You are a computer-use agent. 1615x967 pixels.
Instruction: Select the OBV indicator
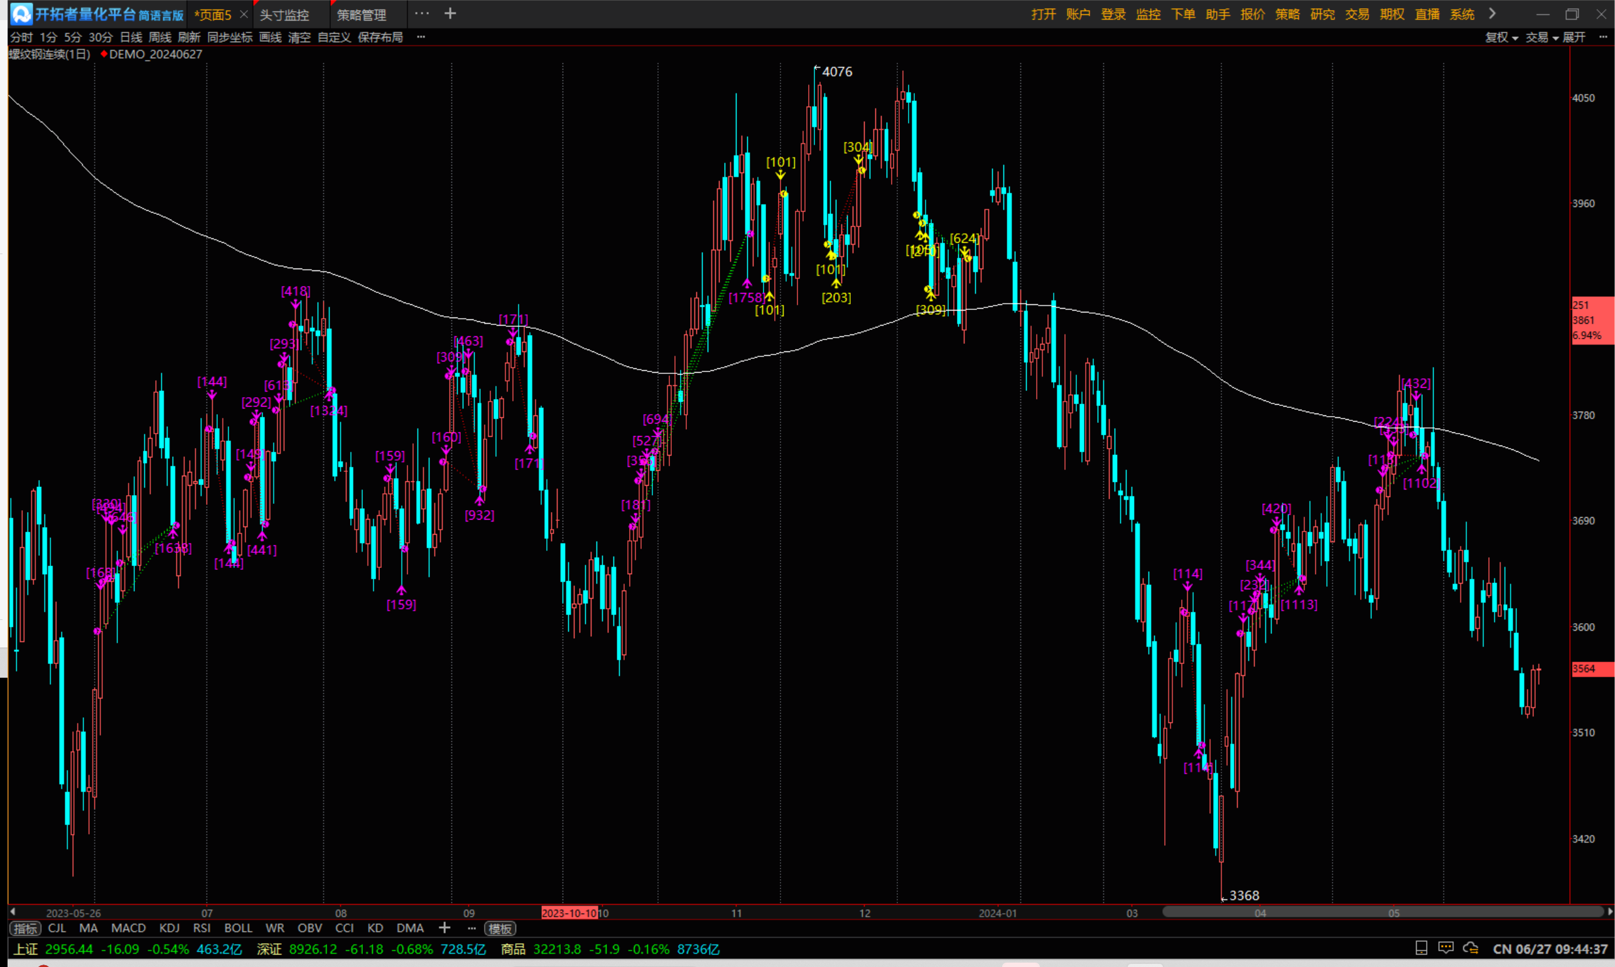click(x=310, y=927)
